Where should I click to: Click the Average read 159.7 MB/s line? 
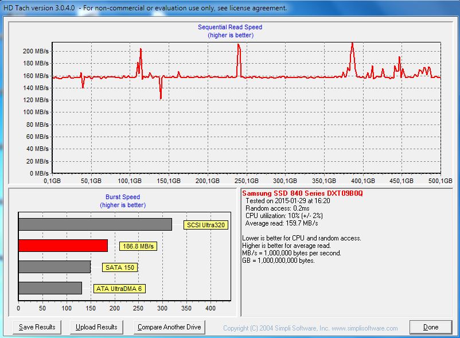(x=282, y=223)
